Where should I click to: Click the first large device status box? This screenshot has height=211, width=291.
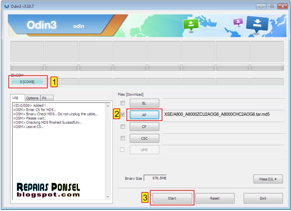27,51
